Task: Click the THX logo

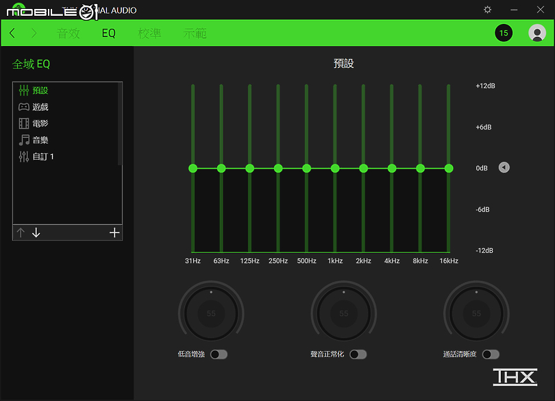Action: [515, 377]
